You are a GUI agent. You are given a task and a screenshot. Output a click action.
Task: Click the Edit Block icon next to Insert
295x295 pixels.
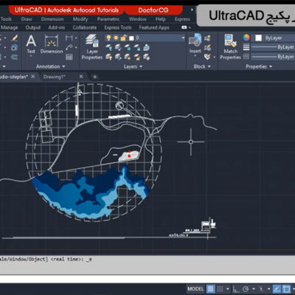(208, 47)
